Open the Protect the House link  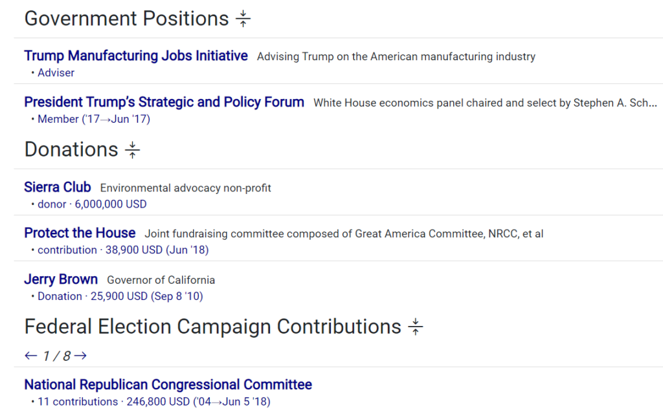80,233
